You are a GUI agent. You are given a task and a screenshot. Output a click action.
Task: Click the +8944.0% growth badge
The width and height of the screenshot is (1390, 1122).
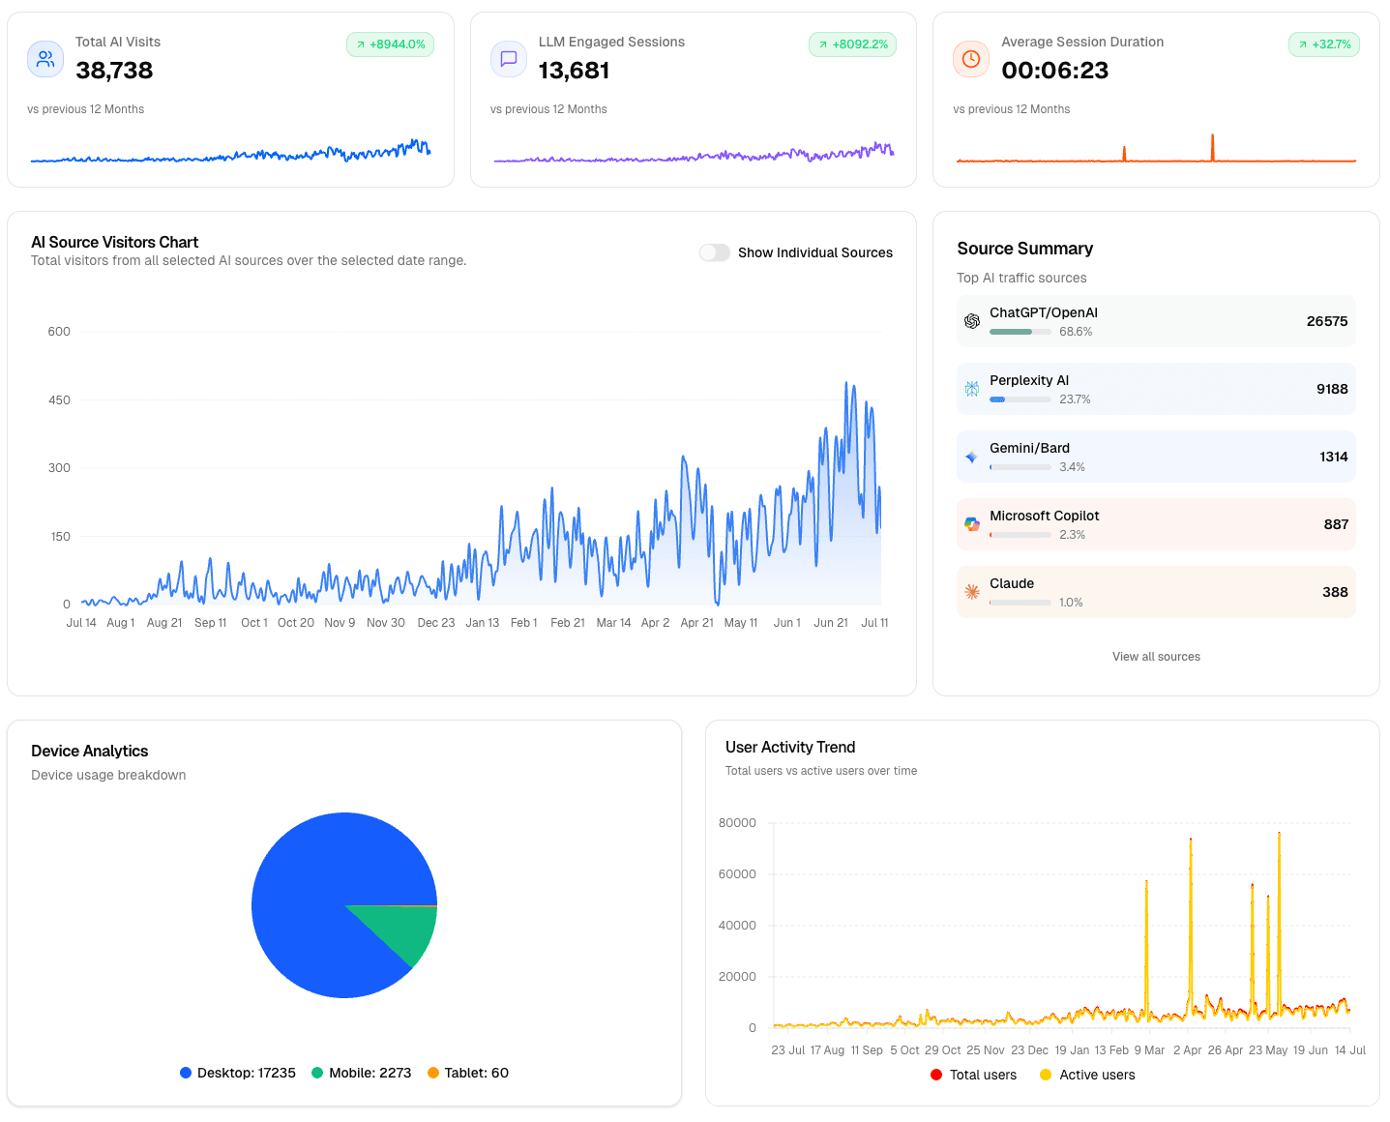[x=390, y=44]
